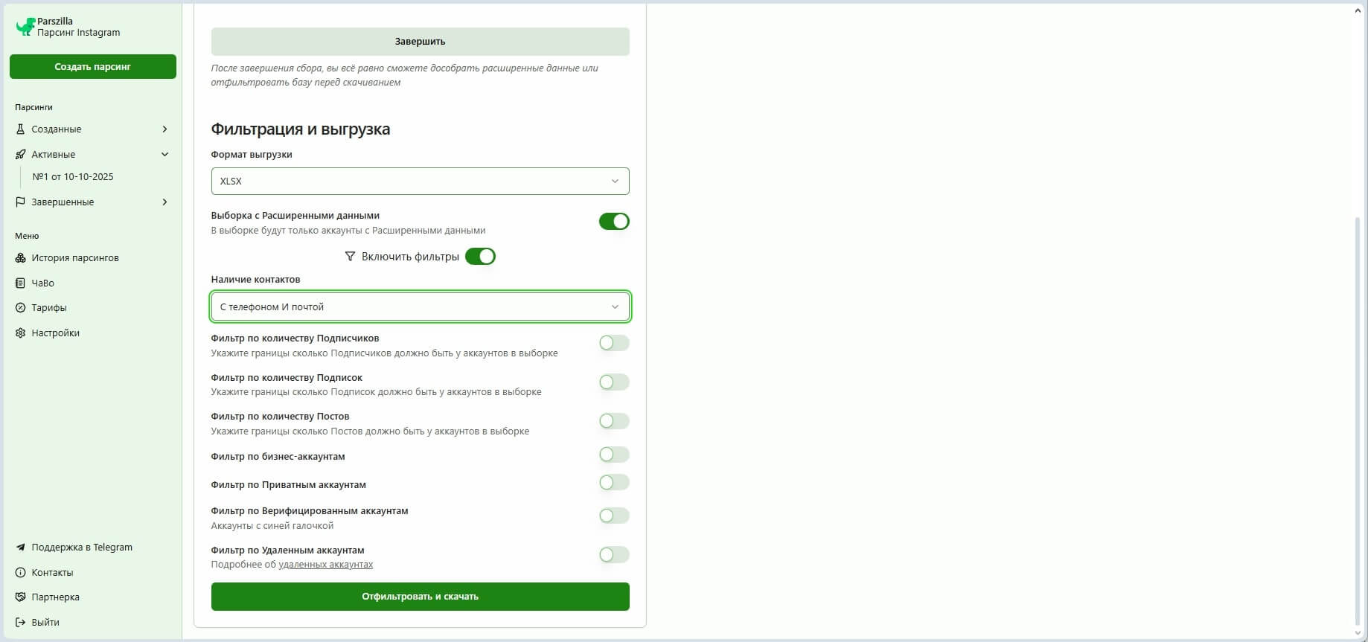Enable Фильтр по количеству Подписок

pyautogui.click(x=614, y=382)
